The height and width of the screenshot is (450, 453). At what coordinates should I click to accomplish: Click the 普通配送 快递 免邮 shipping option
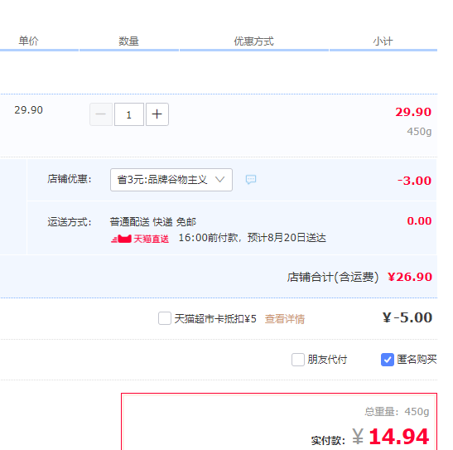(x=153, y=222)
